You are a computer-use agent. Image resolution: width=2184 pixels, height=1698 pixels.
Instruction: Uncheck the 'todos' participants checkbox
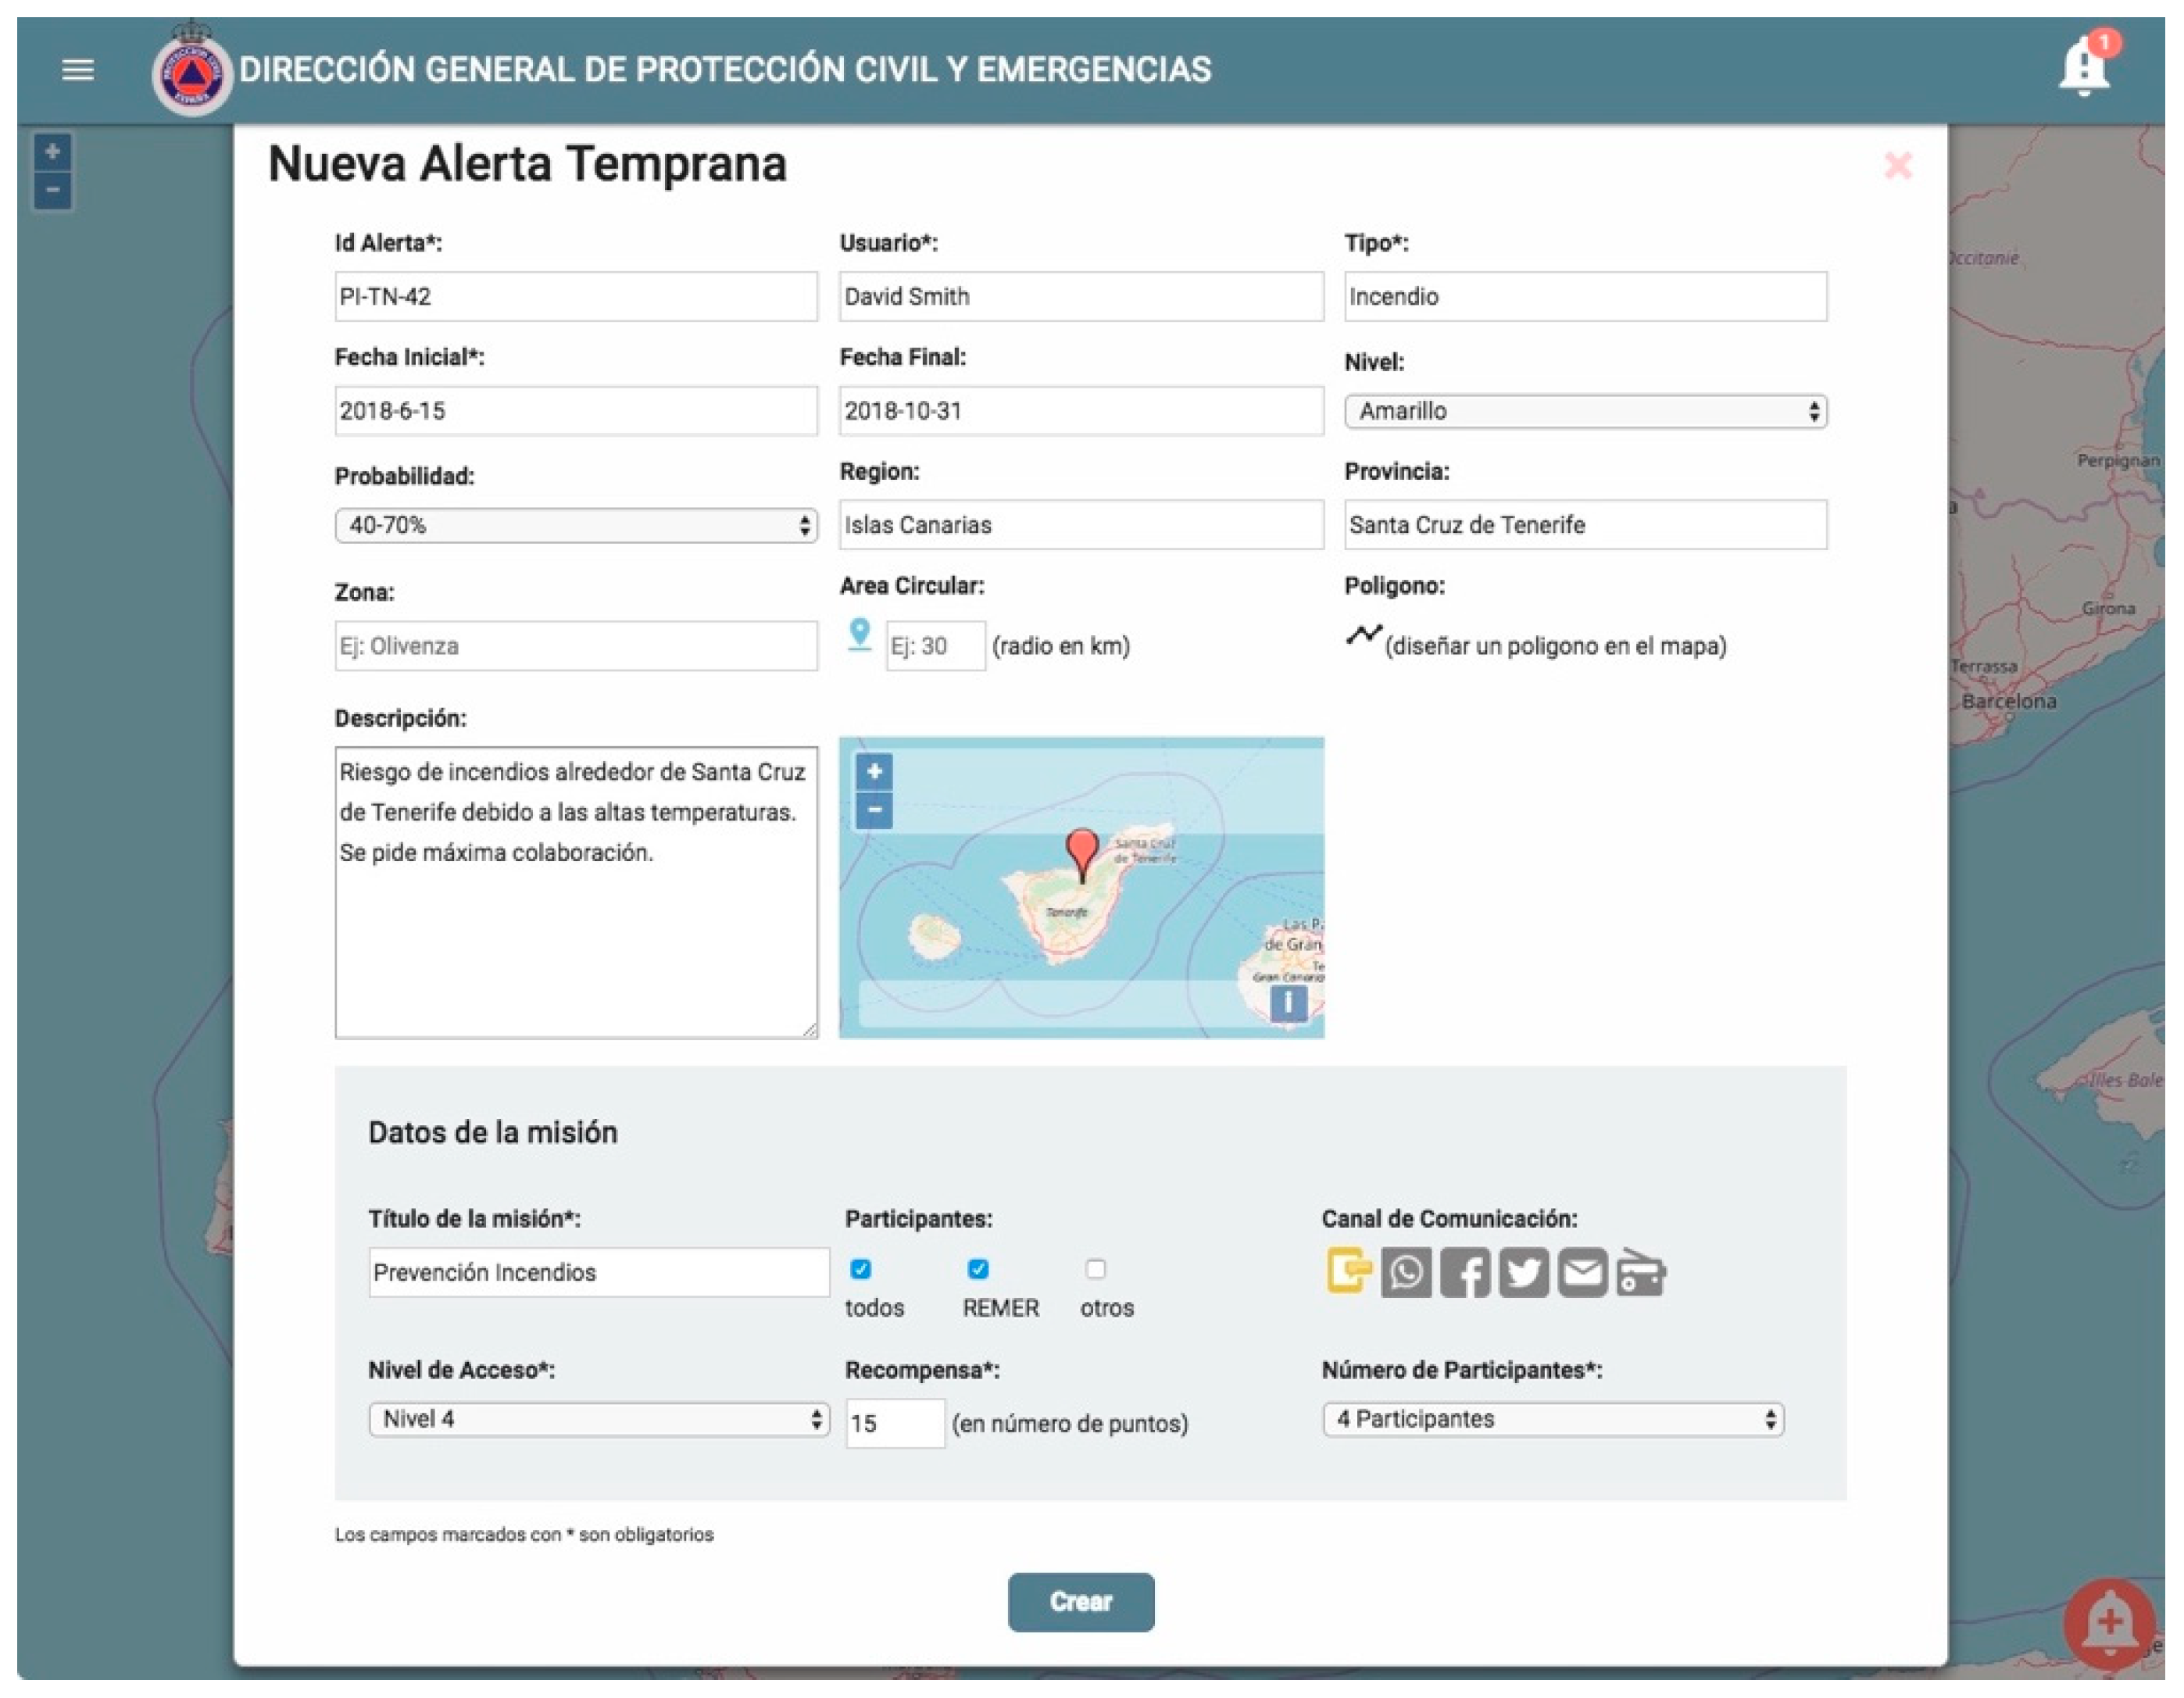tap(860, 1269)
